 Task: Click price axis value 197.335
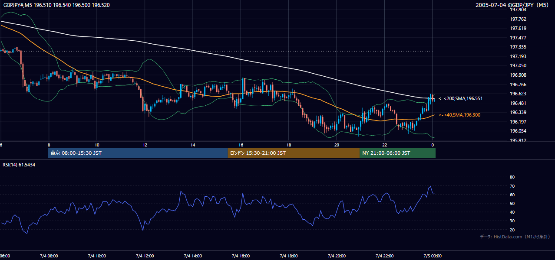click(518, 47)
